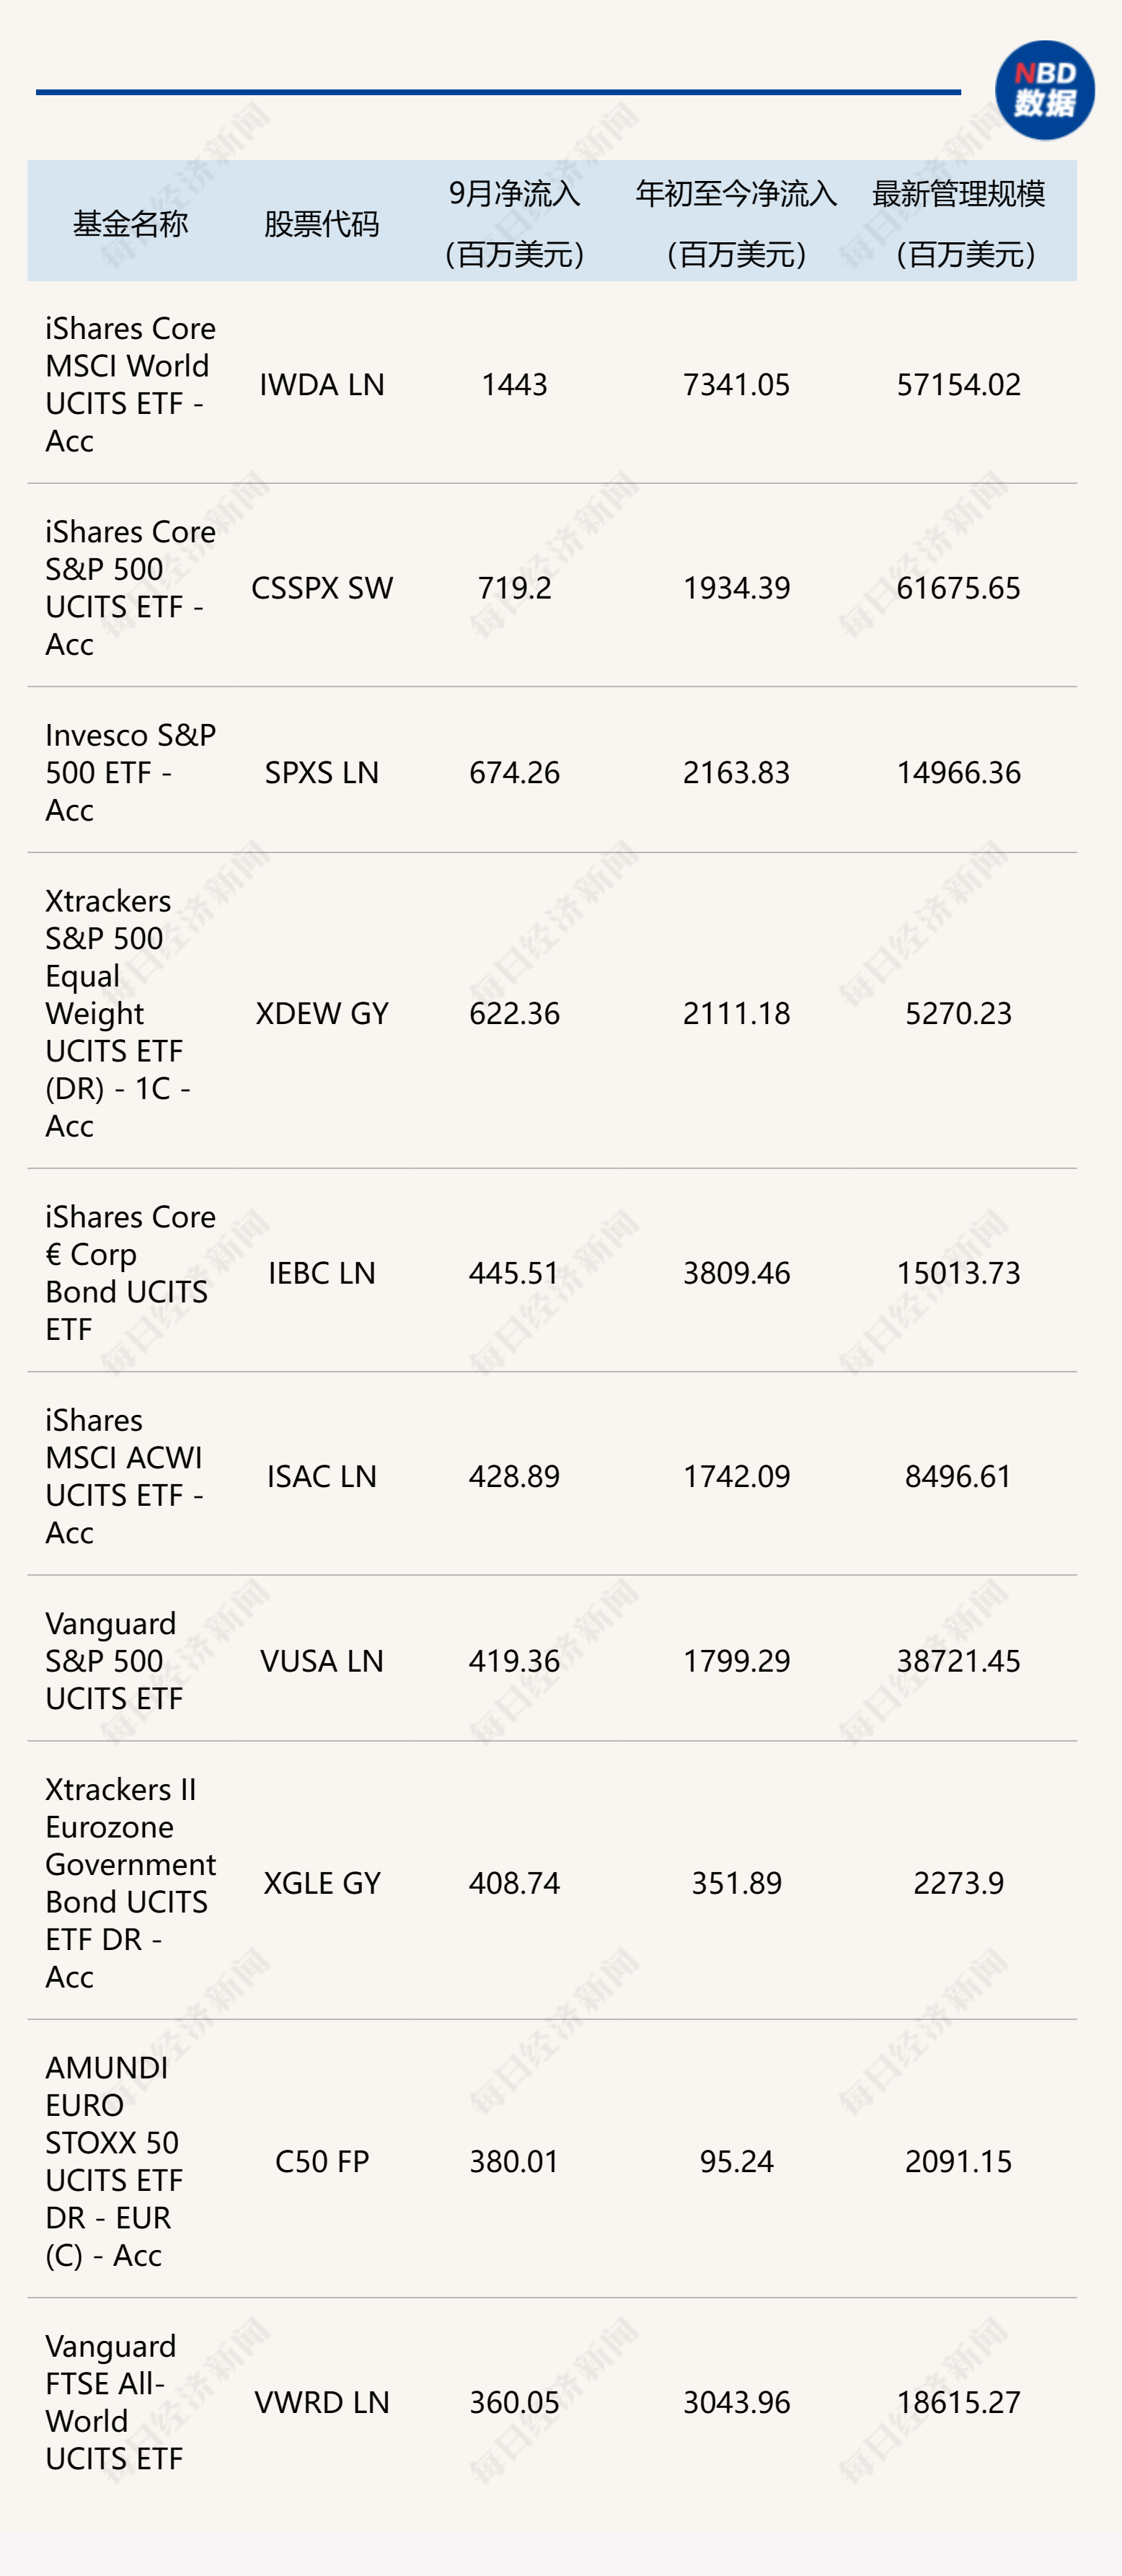1122x2576 pixels.
Task: Select the IEBC LN ticker code
Action: (x=321, y=1272)
